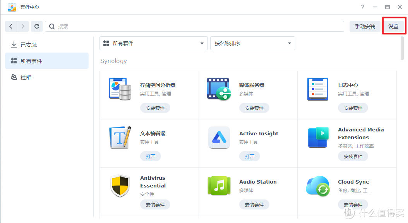This screenshot has width=408, height=223.
Task: Select 所有套件 in the sidebar
Action: (x=47, y=61)
